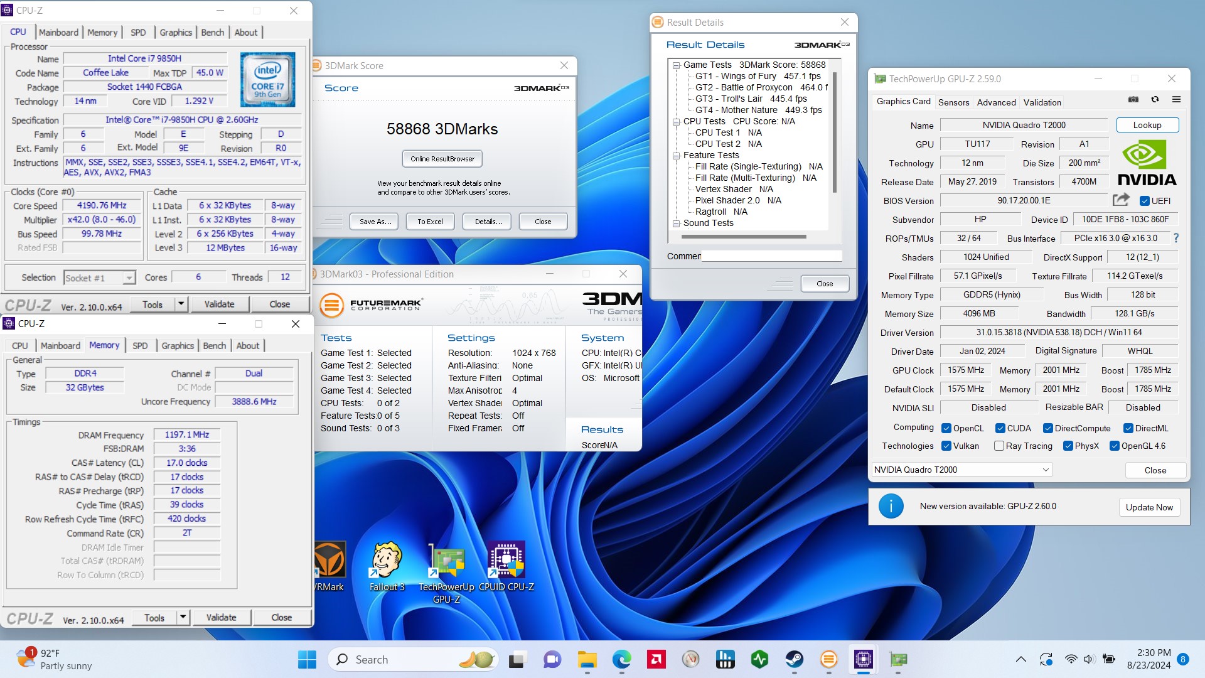Click the GPU-Z taskbar icon

click(898, 659)
